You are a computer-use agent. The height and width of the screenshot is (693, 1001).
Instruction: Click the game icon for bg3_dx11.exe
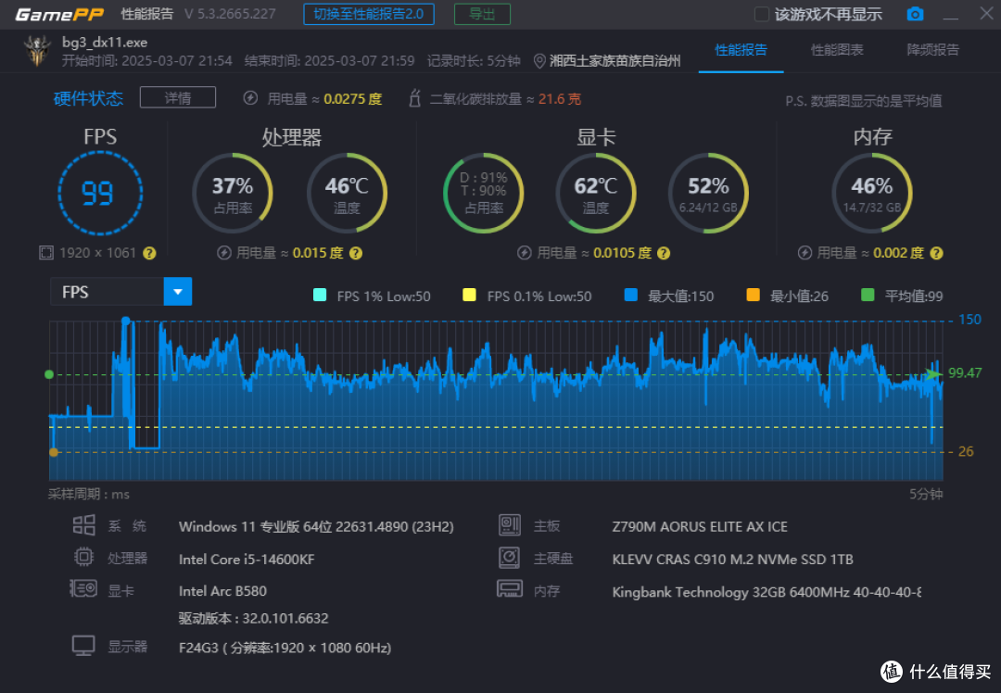[37, 51]
